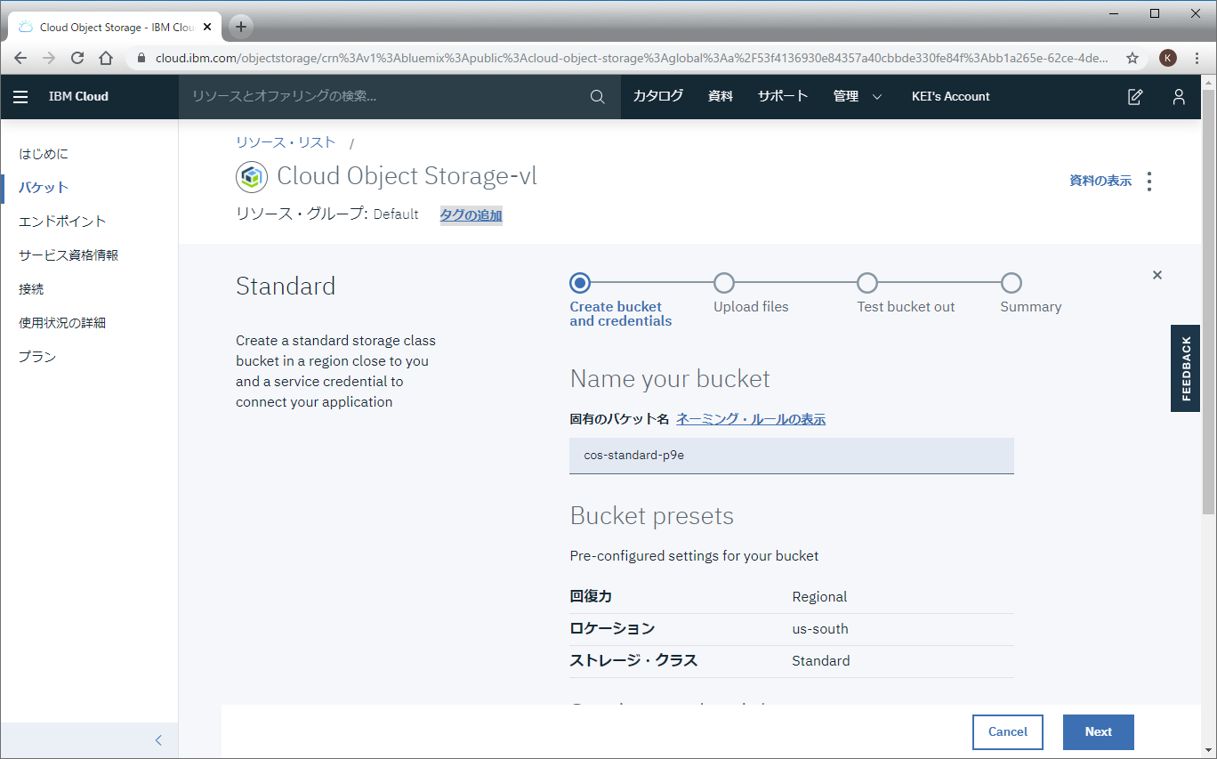Select the Test bucket out step circle
The image size is (1217, 759).
867,283
